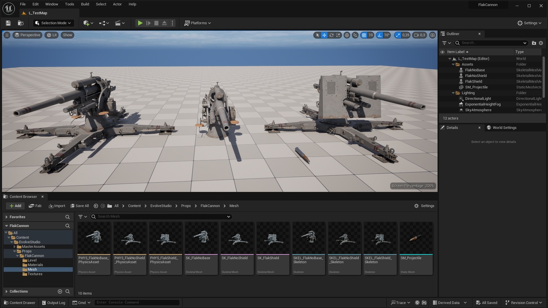This screenshot has height=308, width=548.
Task: Activate the Select mode cursor tool in viewport
Action: 317,35
